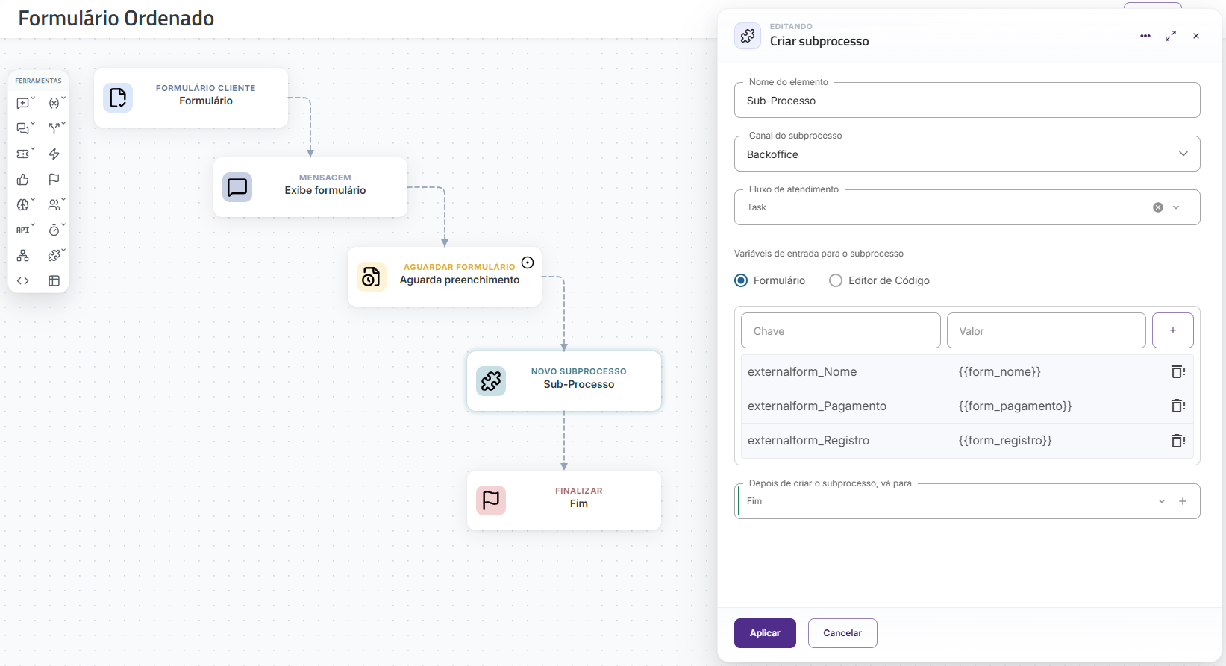Delete the externalform_Registro variable row
1226x666 pixels.
[x=1178, y=440]
